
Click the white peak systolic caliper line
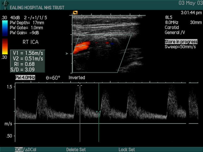(x=80, y=112)
